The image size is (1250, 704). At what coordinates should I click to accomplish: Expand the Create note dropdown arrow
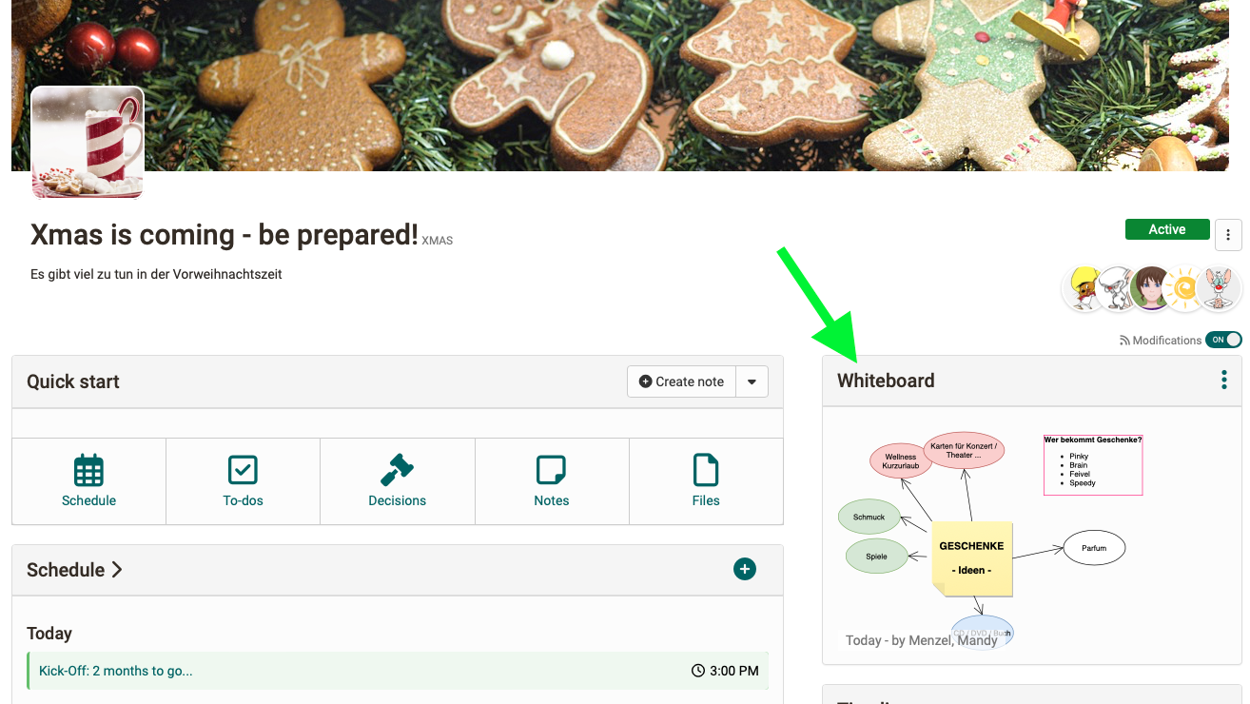752,381
